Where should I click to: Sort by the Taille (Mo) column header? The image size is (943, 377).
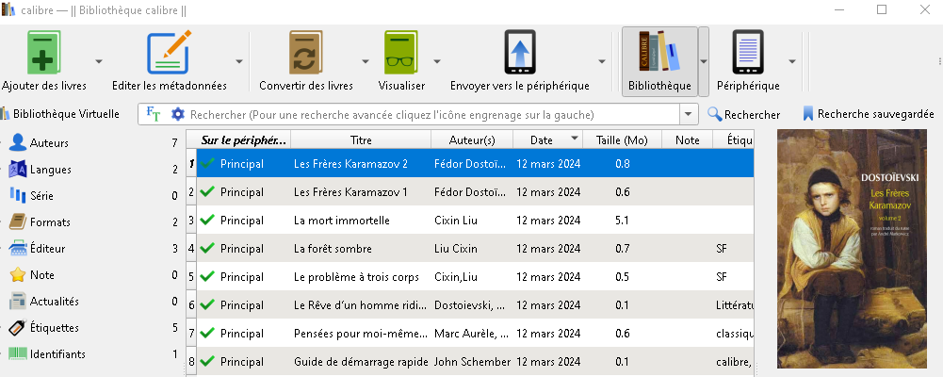click(x=622, y=140)
